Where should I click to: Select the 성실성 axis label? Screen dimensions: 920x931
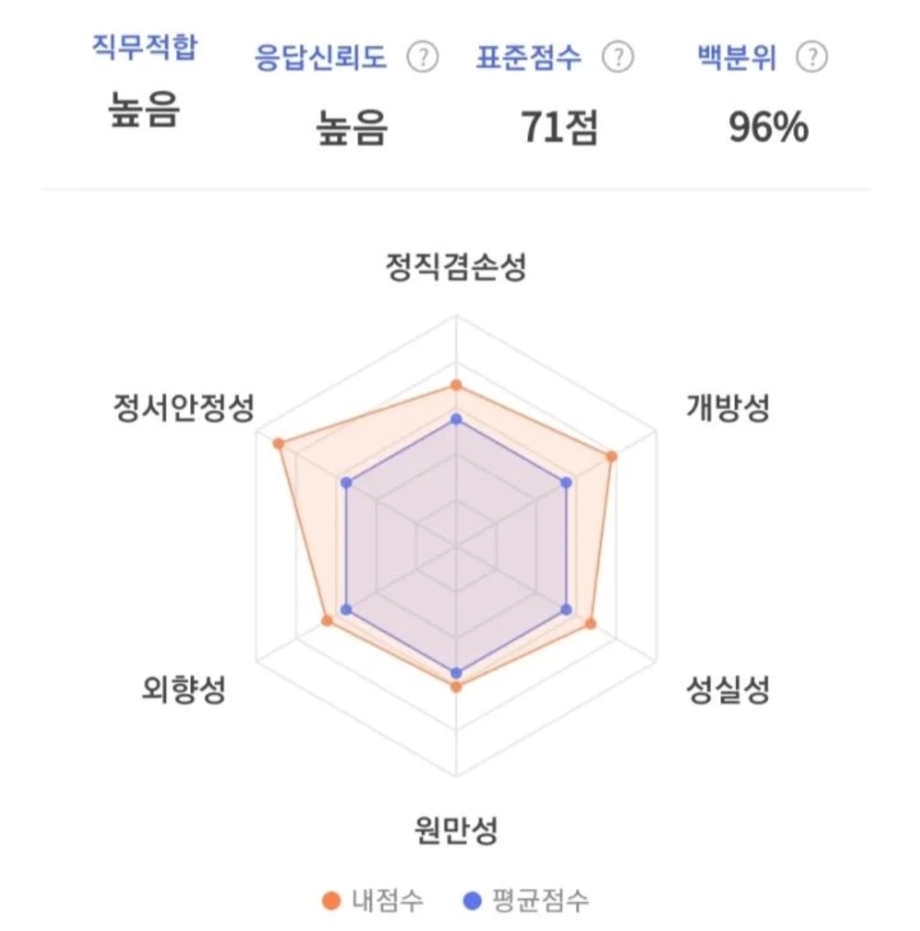click(728, 689)
